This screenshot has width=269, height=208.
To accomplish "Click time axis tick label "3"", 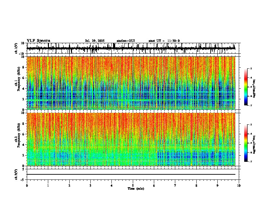I will pyautogui.click(x=90, y=186).
